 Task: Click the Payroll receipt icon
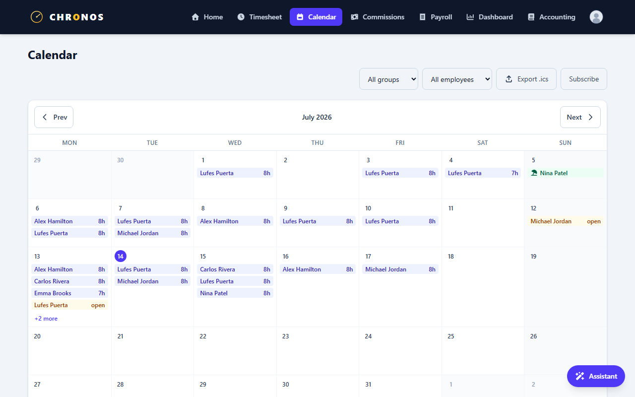(423, 17)
